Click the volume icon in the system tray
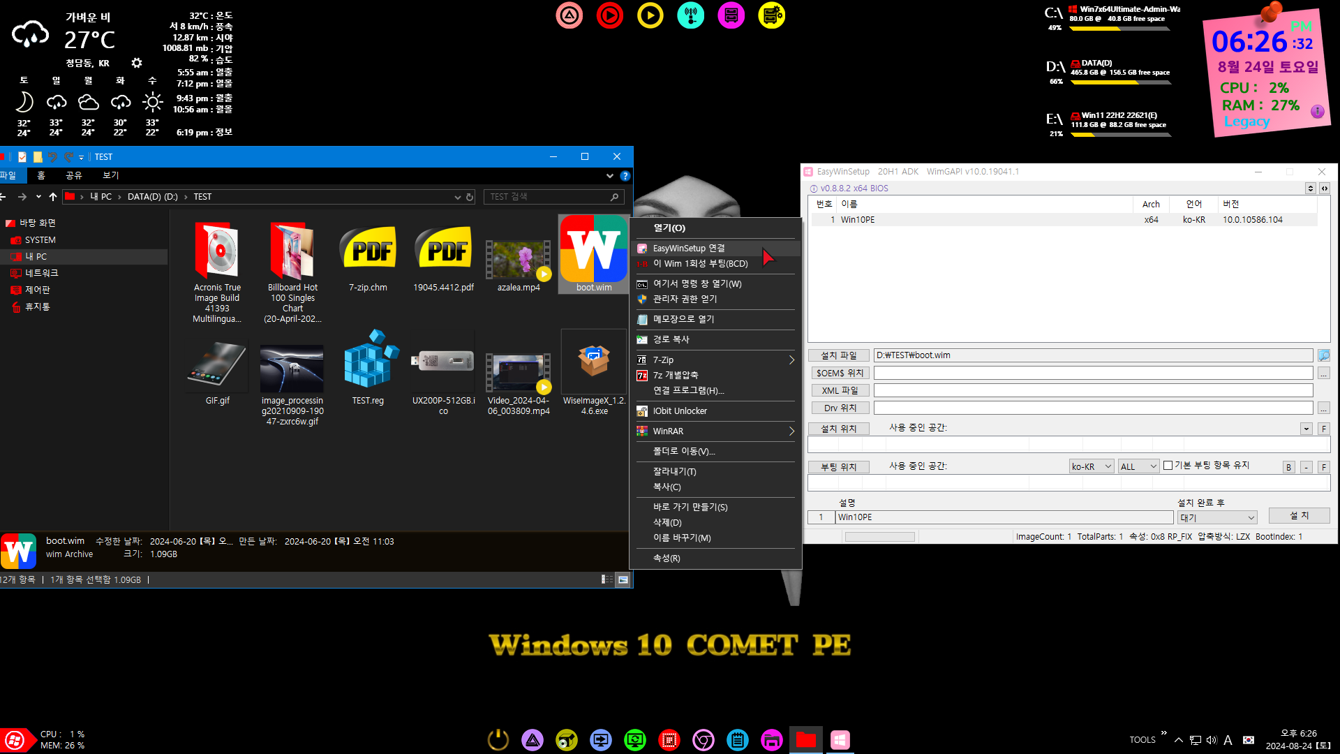 [1212, 740]
